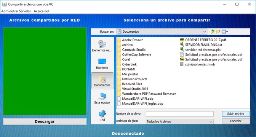Click Subir archivo button
Screen dimensions: 256x137
(x=236, y=114)
